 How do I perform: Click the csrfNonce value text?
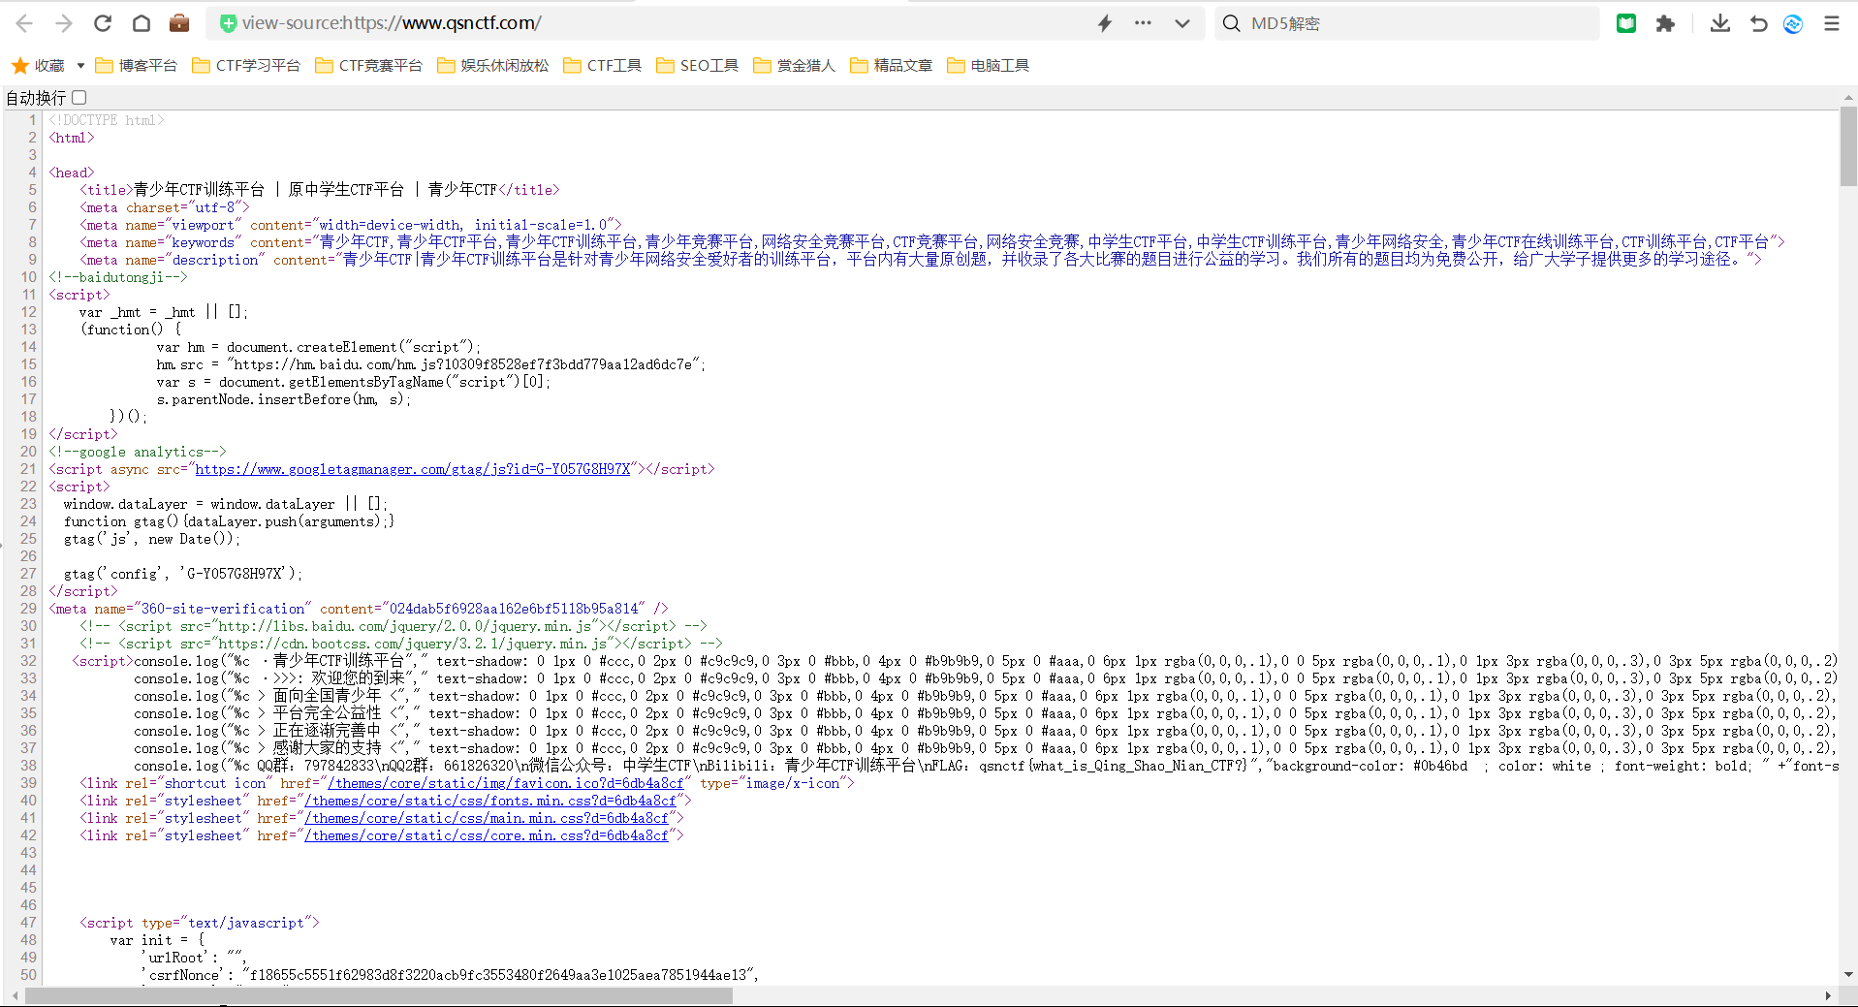click(x=497, y=975)
